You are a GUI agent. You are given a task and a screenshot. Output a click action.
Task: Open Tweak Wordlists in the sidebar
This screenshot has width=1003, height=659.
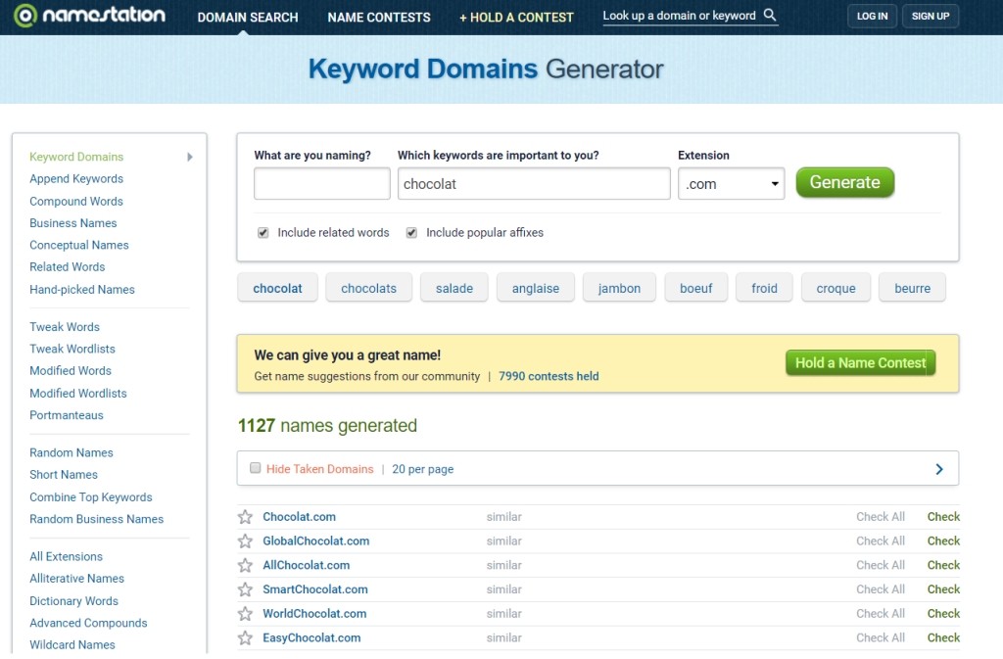tap(72, 349)
